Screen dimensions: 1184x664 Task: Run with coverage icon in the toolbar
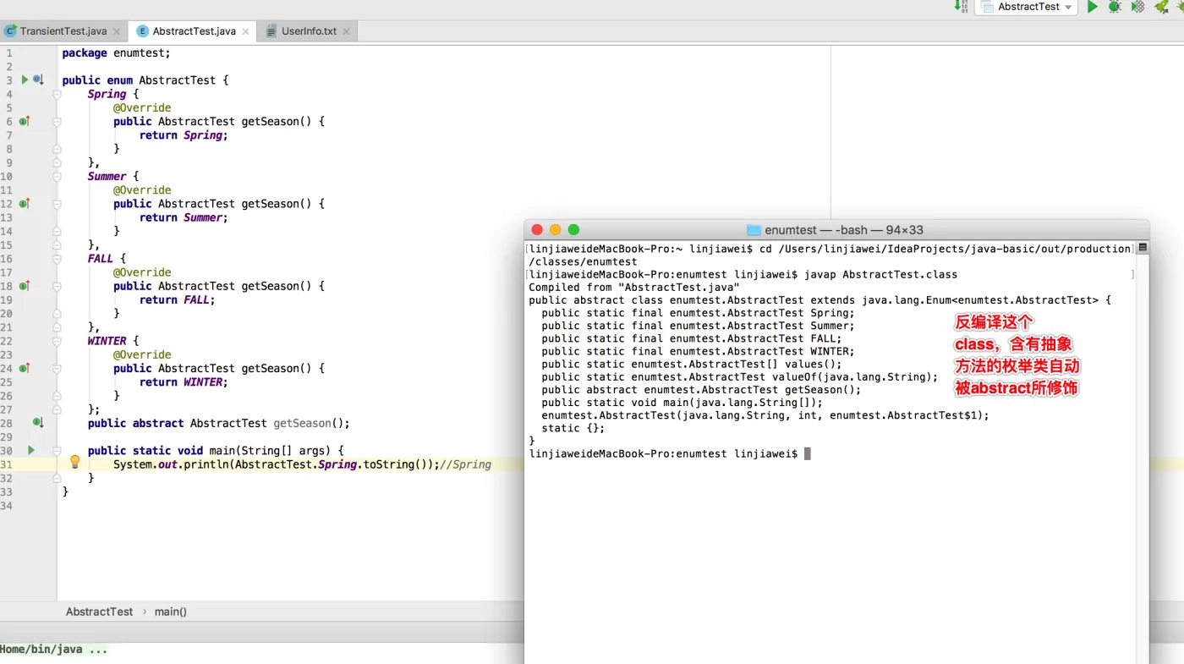(1138, 7)
